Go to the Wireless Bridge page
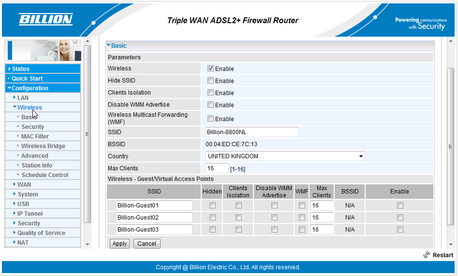 coord(43,146)
